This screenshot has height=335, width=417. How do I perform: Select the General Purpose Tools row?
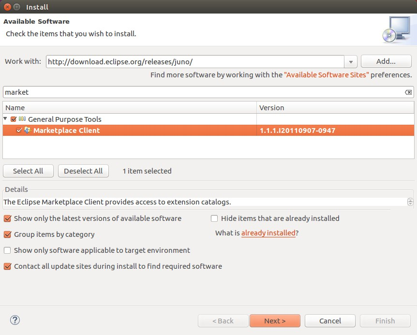208,119
